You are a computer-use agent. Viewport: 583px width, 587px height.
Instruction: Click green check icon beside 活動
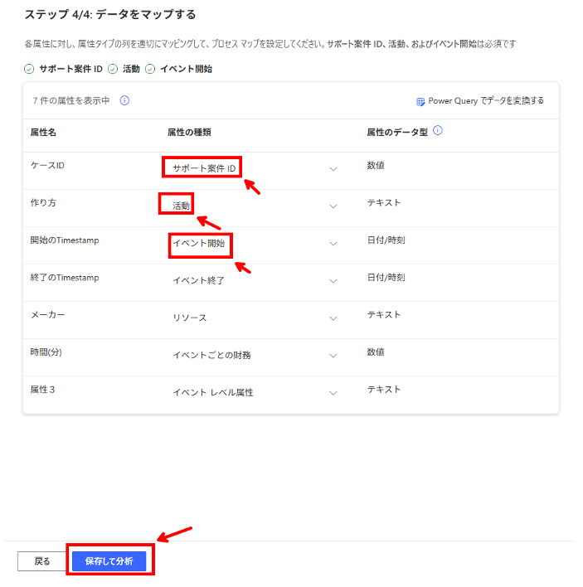[113, 69]
